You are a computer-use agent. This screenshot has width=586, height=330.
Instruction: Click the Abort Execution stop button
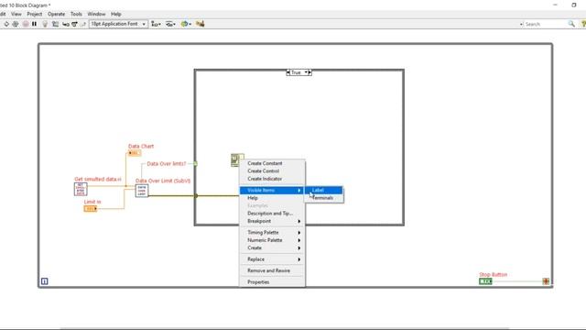(x=26, y=24)
